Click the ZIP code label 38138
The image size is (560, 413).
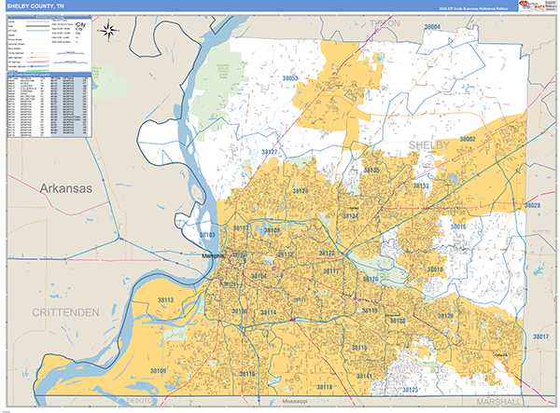tap(398, 321)
